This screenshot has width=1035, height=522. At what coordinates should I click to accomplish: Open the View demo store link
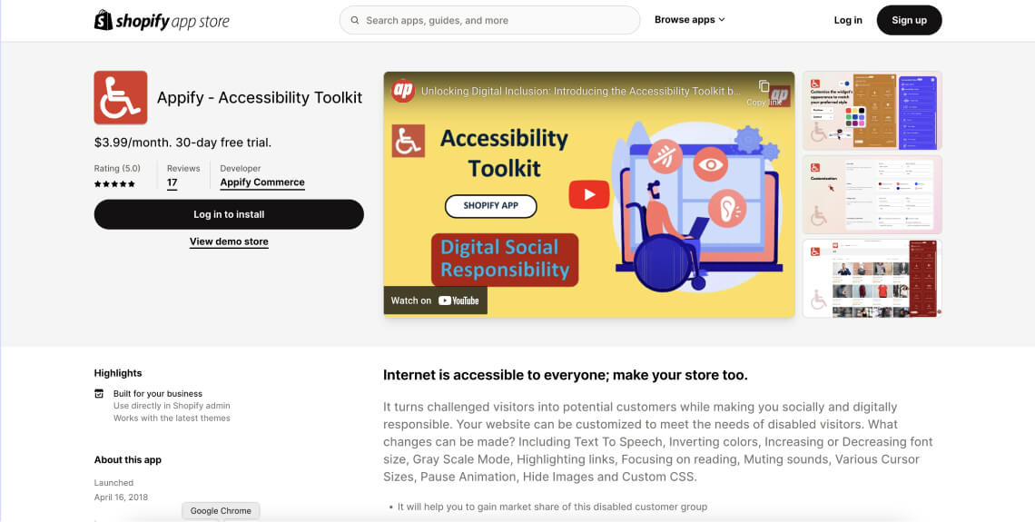(229, 241)
